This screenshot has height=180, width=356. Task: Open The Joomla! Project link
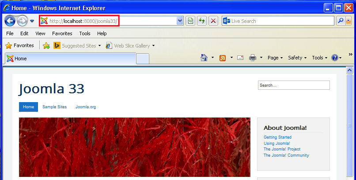pyautogui.click(x=282, y=149)
